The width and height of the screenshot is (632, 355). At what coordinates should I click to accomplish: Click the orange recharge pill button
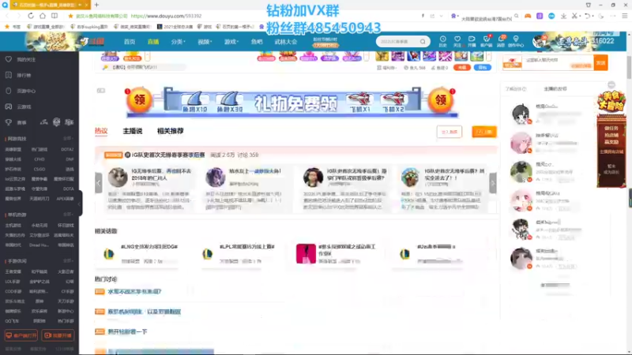pyautogui.click(x=462, y=68)
